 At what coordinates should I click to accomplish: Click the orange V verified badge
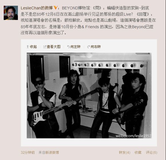[56, 8]
